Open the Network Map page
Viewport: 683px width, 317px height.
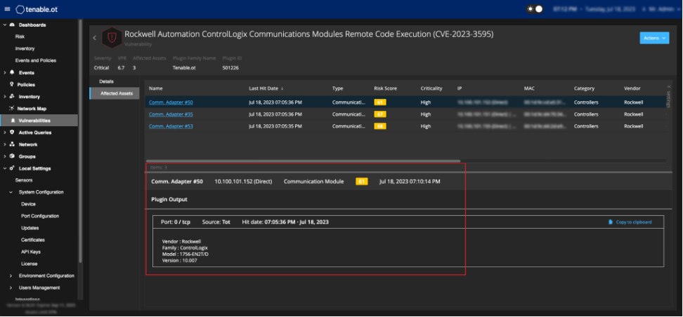(x=32, y=108)
